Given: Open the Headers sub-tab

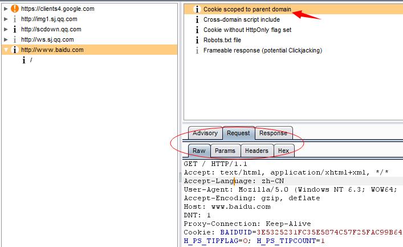Looking at the screenshot, I should [257, 151].
